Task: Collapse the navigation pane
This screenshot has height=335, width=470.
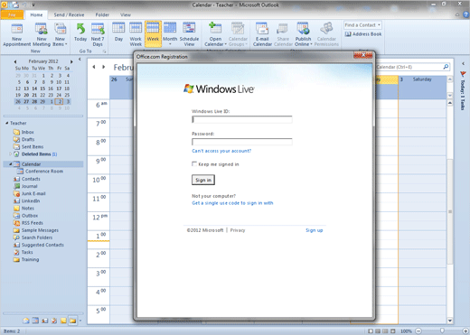Action: (x=80, y=60)
